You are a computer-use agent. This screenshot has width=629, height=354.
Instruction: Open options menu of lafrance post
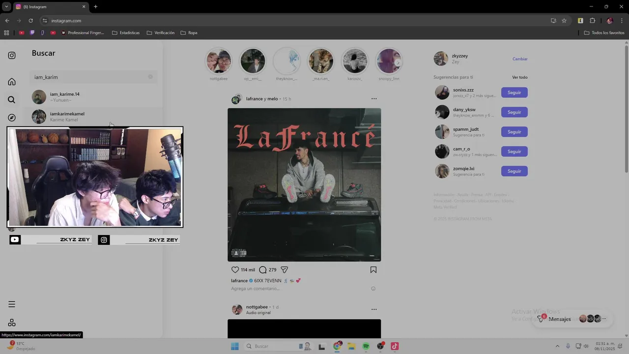click(374, 99)
